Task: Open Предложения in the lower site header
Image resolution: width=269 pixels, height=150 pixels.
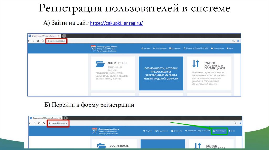Action: [x=162, y=131]
